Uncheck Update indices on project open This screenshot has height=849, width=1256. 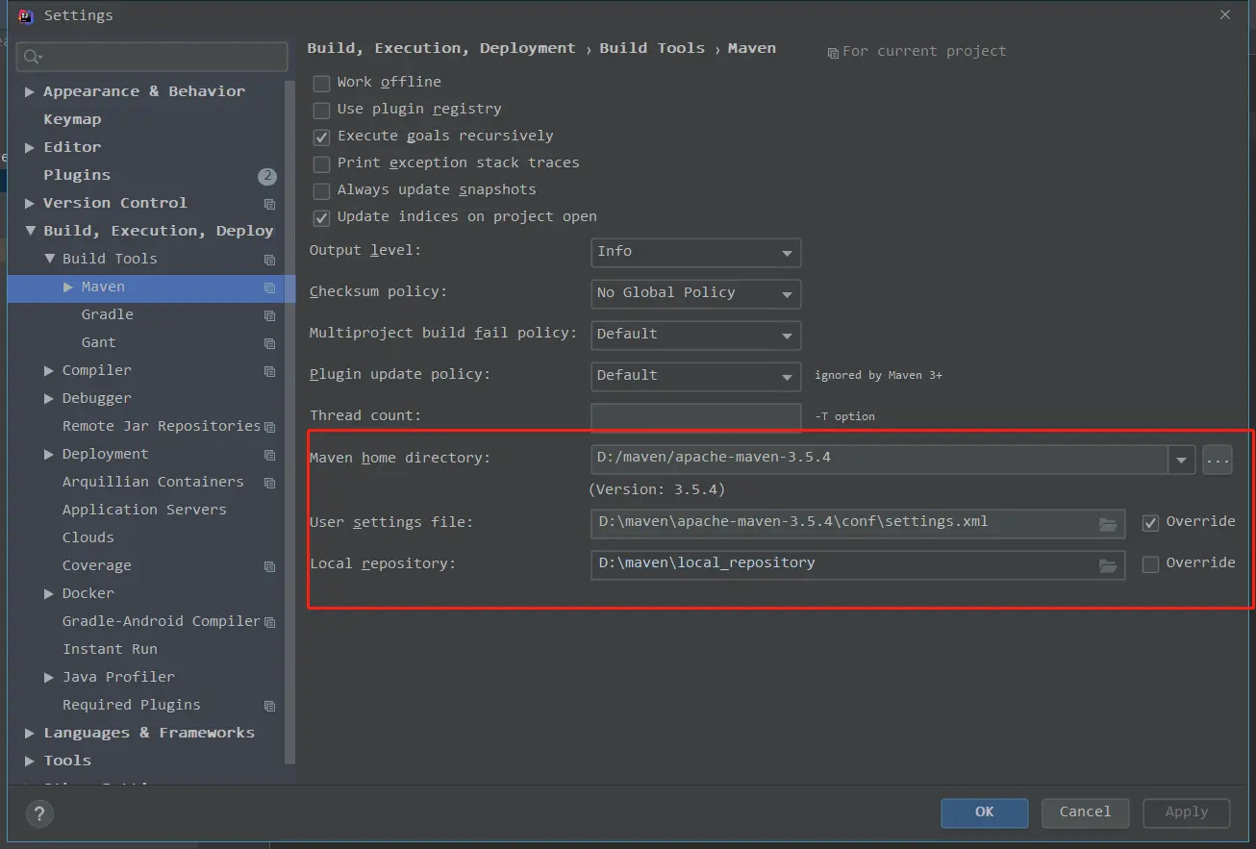321,217
